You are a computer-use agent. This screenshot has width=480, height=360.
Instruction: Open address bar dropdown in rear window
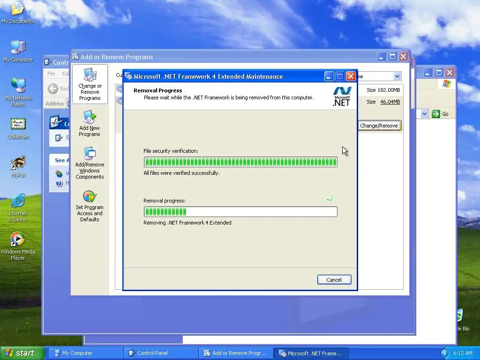424,114
